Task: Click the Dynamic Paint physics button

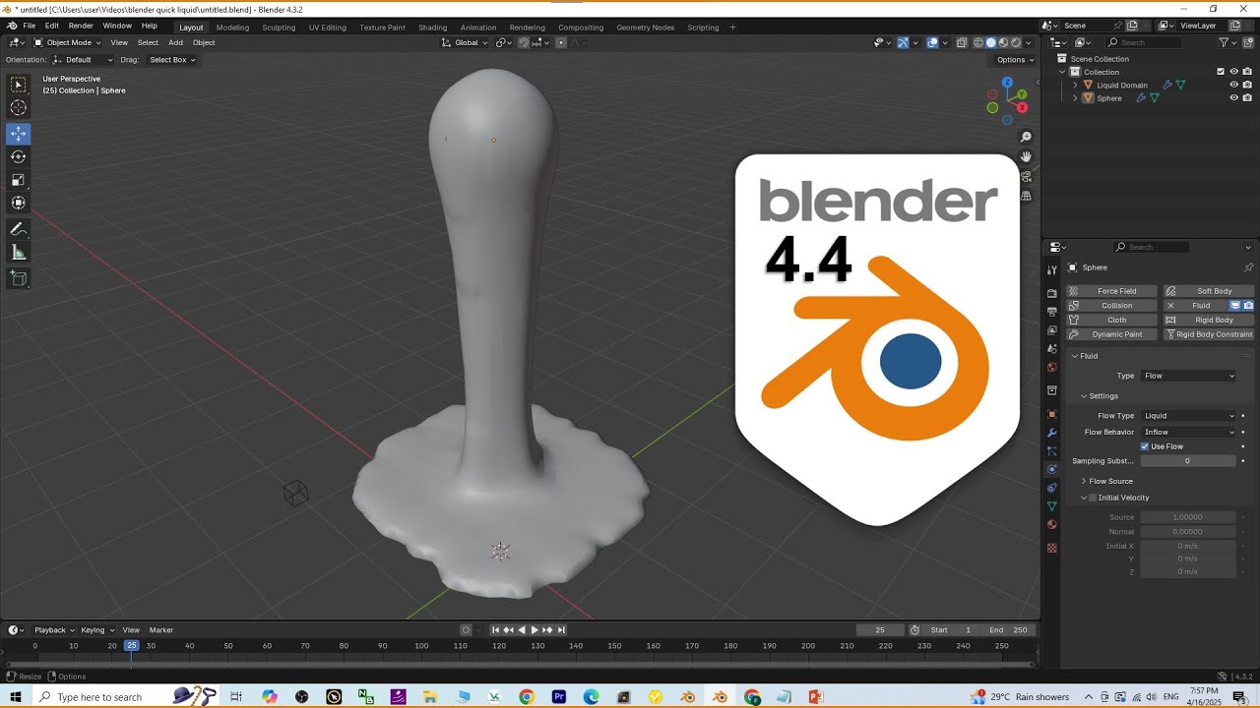Action: click(x=1112, y=334)
